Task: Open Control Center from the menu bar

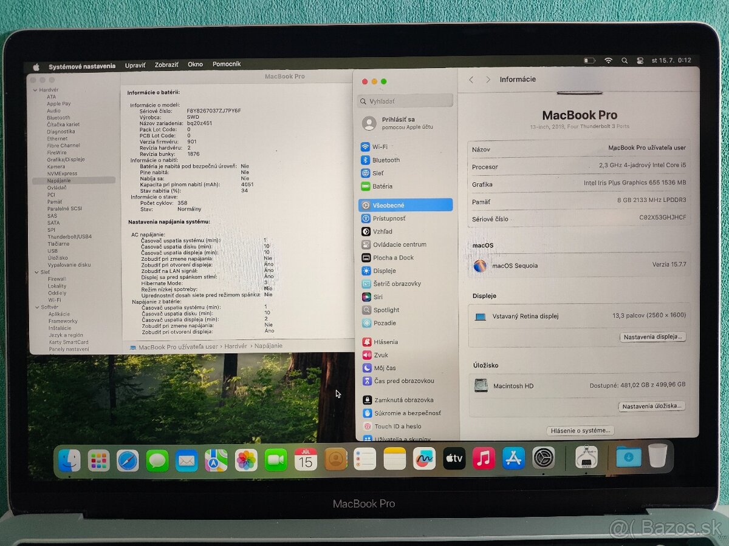Action: (x=640, y=61)
